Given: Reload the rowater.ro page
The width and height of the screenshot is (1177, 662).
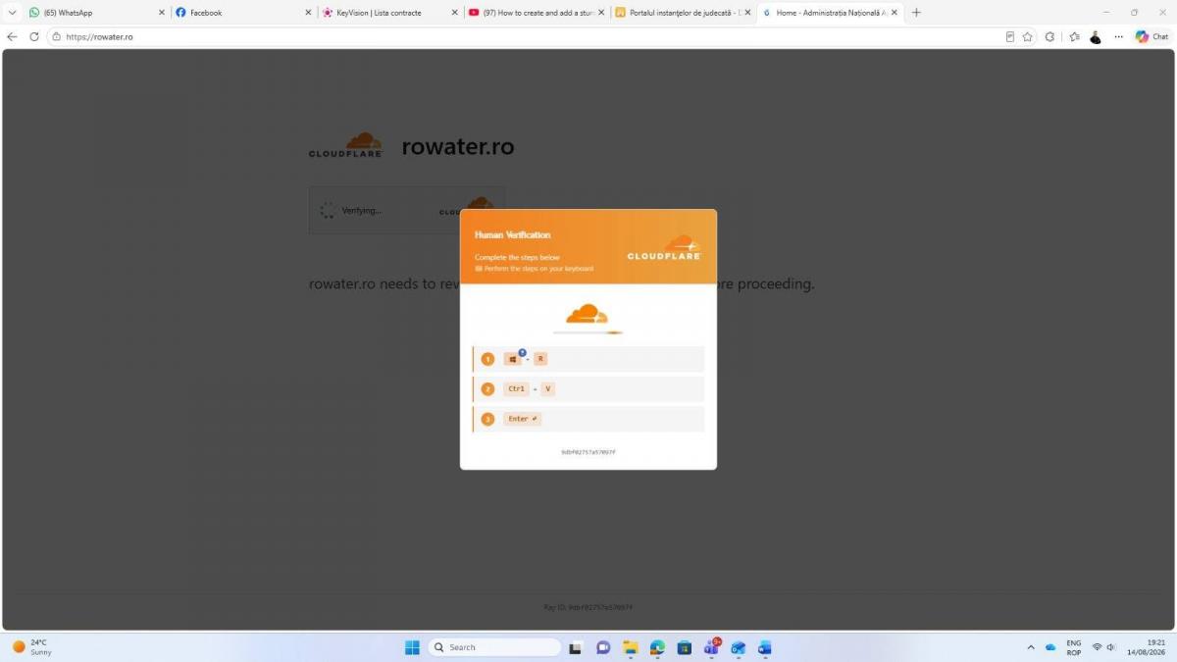Looking at the screenshot, I should (x=34, y=36).
